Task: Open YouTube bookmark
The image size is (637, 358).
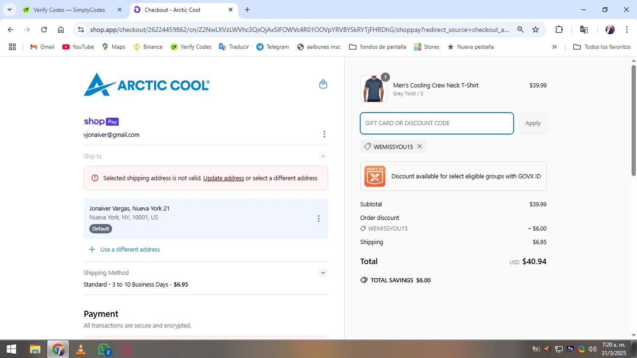Action: (78, 47)
